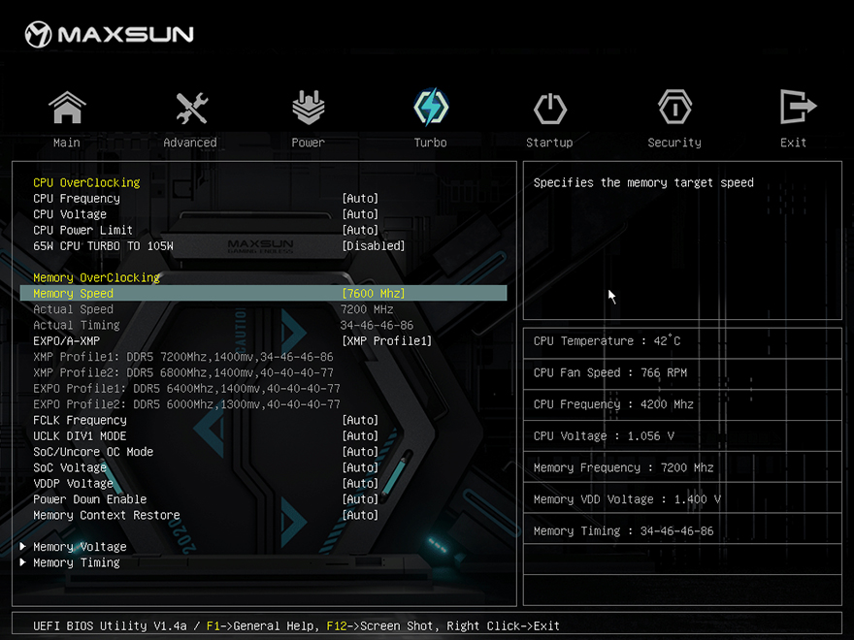
Task: Select the Turbo lightning icon
Action: tap(431, 107)
